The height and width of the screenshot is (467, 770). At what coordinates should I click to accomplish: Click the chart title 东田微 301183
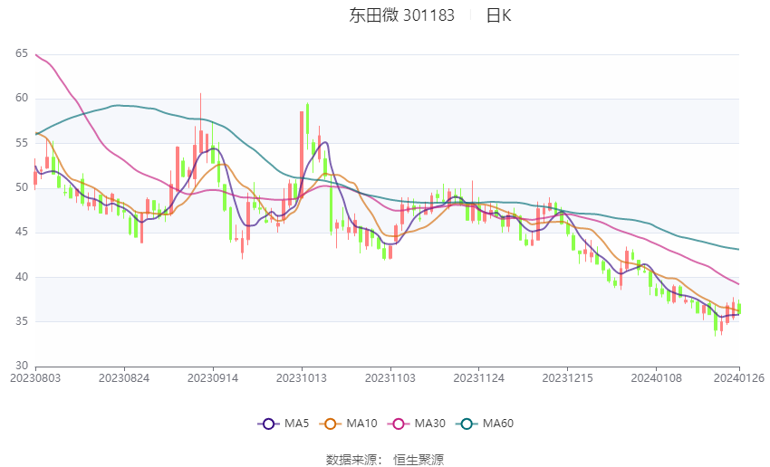(401, 15)
